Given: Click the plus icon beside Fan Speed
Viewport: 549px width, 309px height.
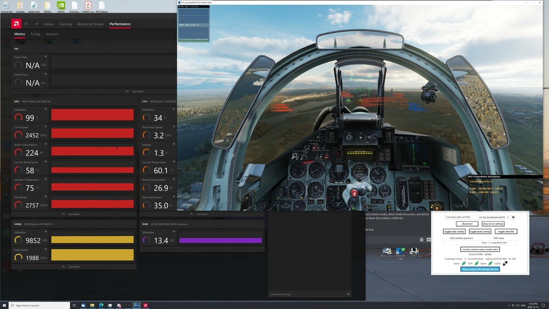Looking at the screenshot, I should tap(46, 197).
